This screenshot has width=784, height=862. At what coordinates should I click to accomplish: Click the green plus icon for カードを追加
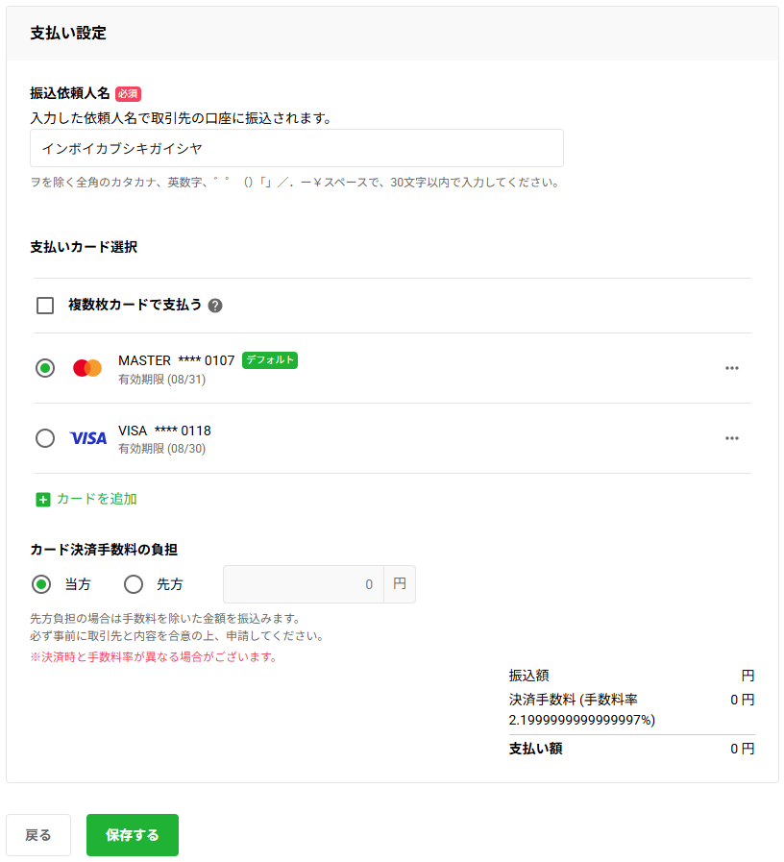(x=43, y=499)
